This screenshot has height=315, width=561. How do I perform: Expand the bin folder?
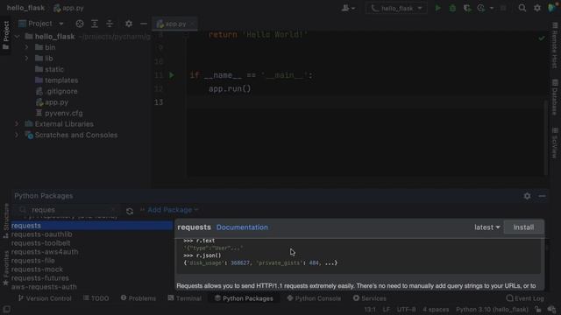[x=26, y=47]
